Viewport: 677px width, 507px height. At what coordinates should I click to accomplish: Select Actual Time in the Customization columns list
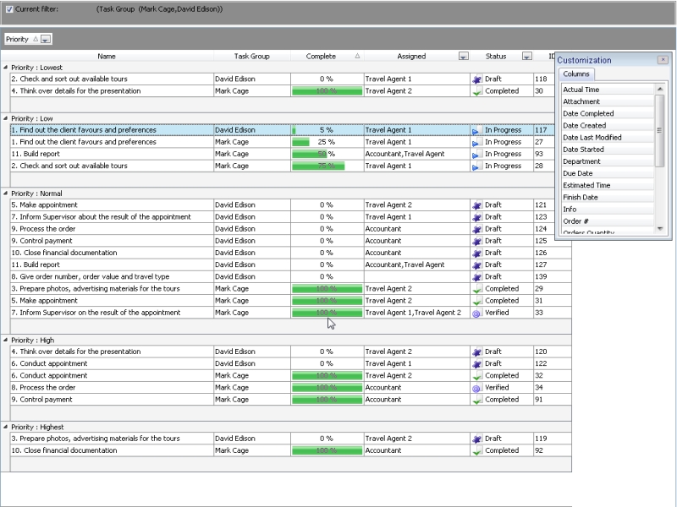pyautogui.click(x=608, y=90)
